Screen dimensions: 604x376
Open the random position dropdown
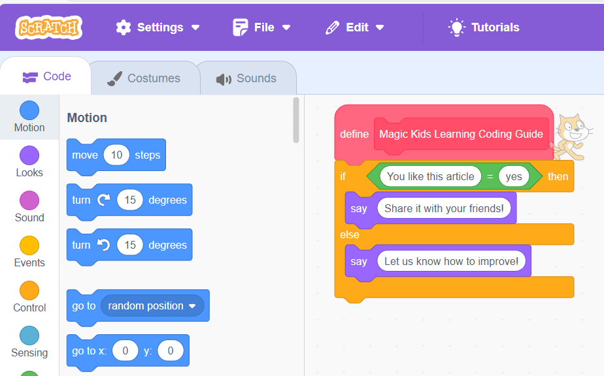click(x=153, y=305)
